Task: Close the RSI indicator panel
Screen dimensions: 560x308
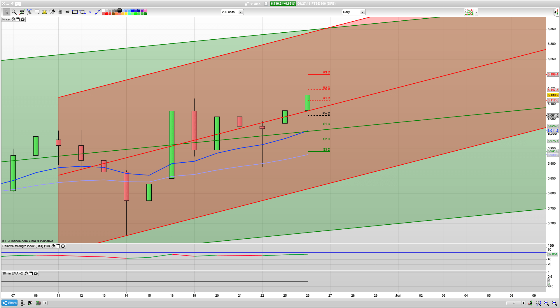Action: coord(63,246)
